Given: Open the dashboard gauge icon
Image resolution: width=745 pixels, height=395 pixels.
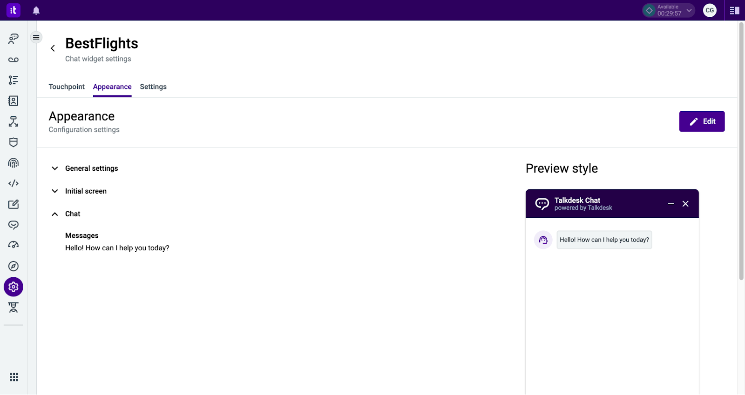Looking at the screenshot, I should coord(14,245).
